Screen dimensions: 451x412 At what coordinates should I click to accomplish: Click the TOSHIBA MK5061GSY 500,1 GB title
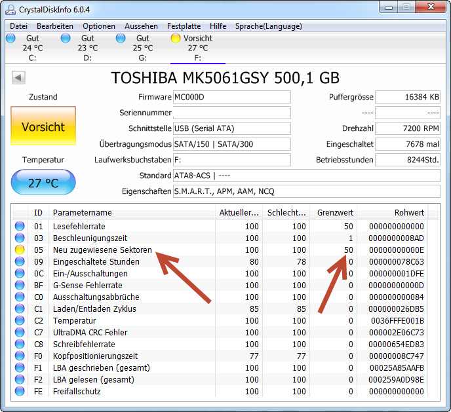tap(226, 77)
